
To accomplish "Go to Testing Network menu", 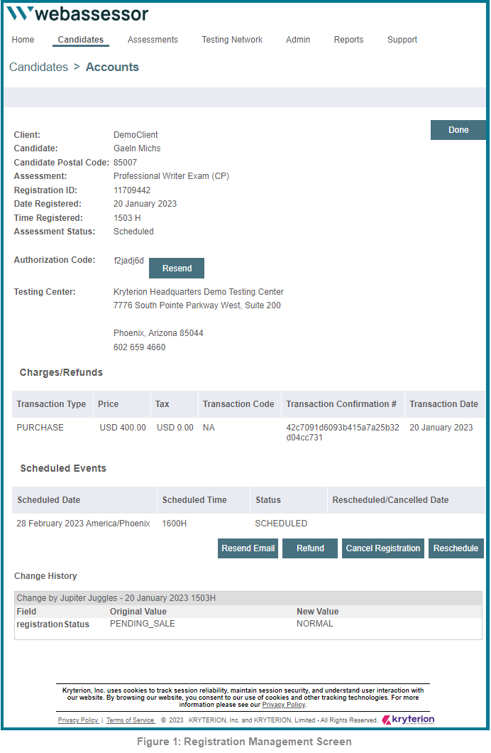I will pos(232,40).
